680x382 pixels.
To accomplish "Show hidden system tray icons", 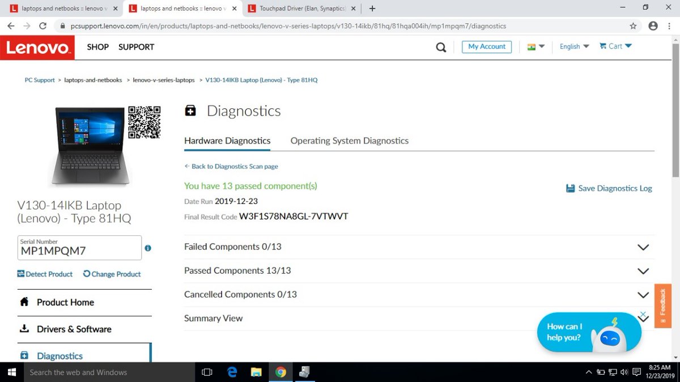I will coord(588,372).
